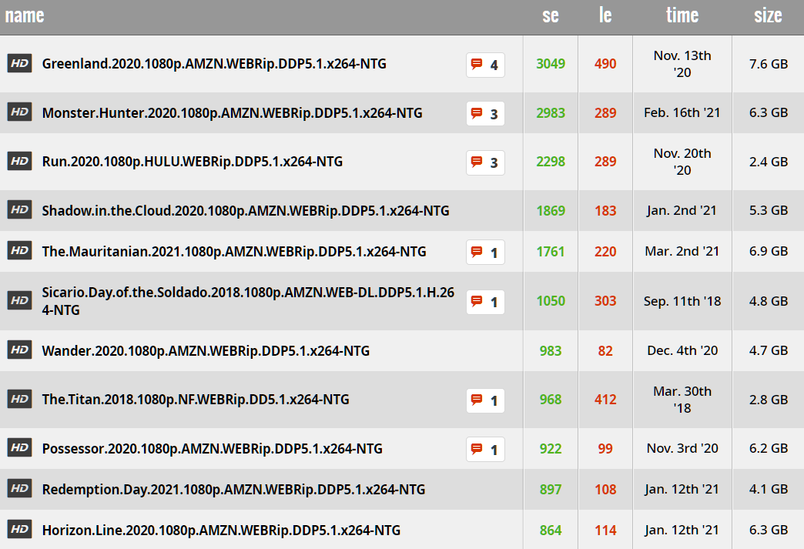Open Possessor.2020.1080p.AMZN.WEBRip torrent link
This screenshot has width=804, height=549.
213,449
